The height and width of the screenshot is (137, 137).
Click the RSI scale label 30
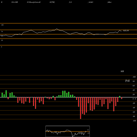(2, 40)
